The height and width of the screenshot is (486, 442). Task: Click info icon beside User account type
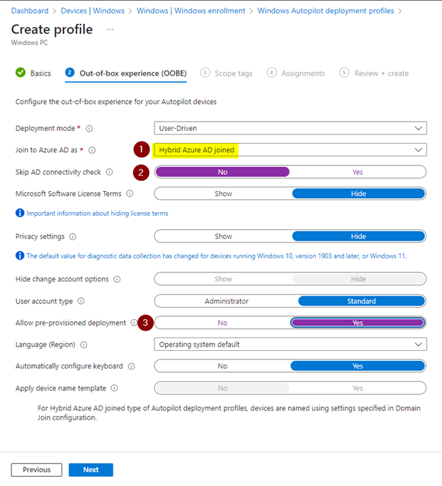(x=81, y=301)
